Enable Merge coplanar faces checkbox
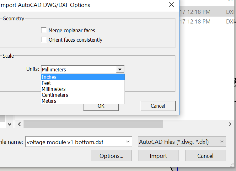Screen dimensions: 236x171 (44, 30)
